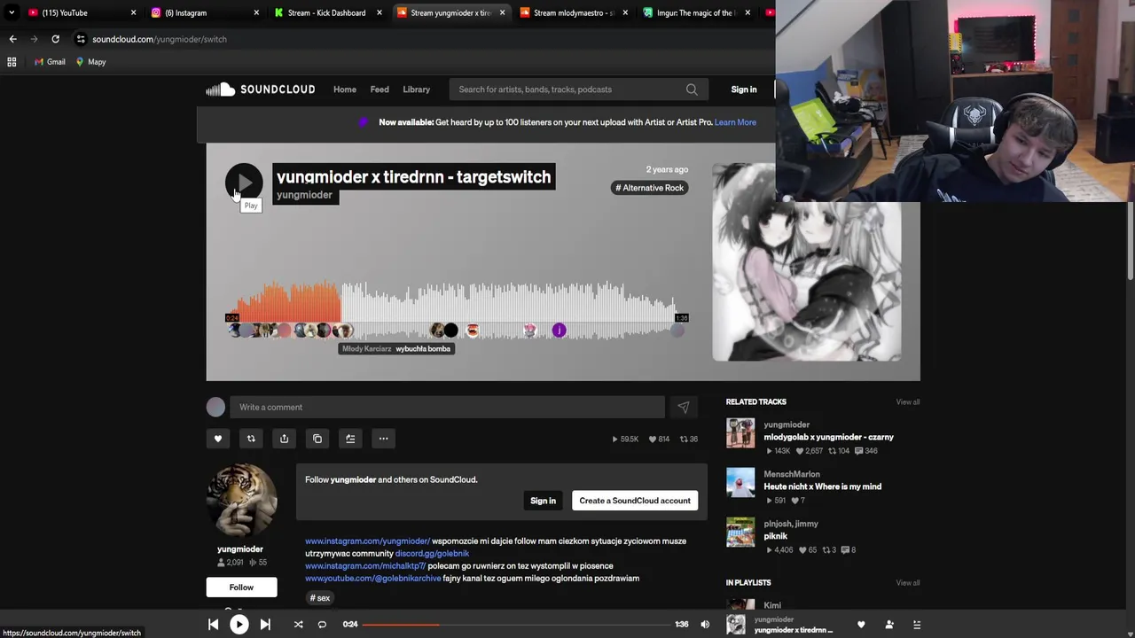Follow yungmioder with the Follow button
This screenshot has height=638, width=1135.
click(x=241, y=587)
